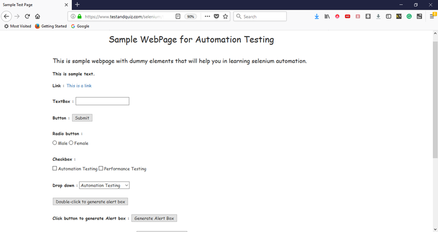Select the Female radio button
This screenshot has width=438, height=232.
click(x=71, y=143)
